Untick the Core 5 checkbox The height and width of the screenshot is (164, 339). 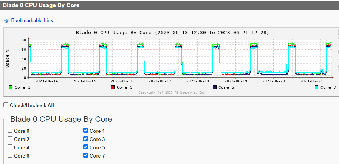[x=86, y=147]
